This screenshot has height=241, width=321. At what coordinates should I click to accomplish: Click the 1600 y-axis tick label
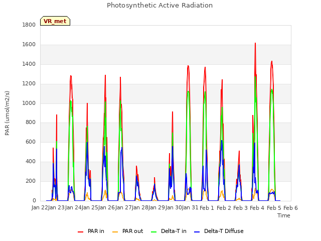coord(29,45)
